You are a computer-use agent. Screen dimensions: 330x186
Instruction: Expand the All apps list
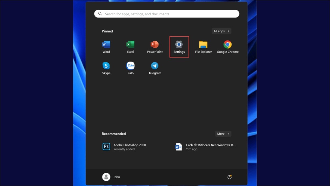pos(221,31)
